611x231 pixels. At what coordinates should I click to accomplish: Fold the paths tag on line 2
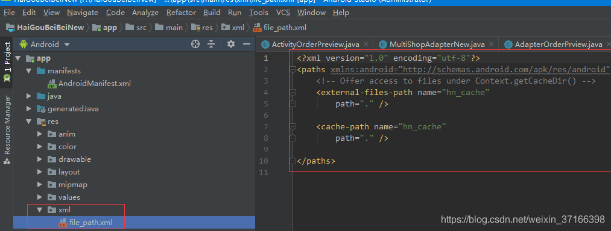coord(293,70)
